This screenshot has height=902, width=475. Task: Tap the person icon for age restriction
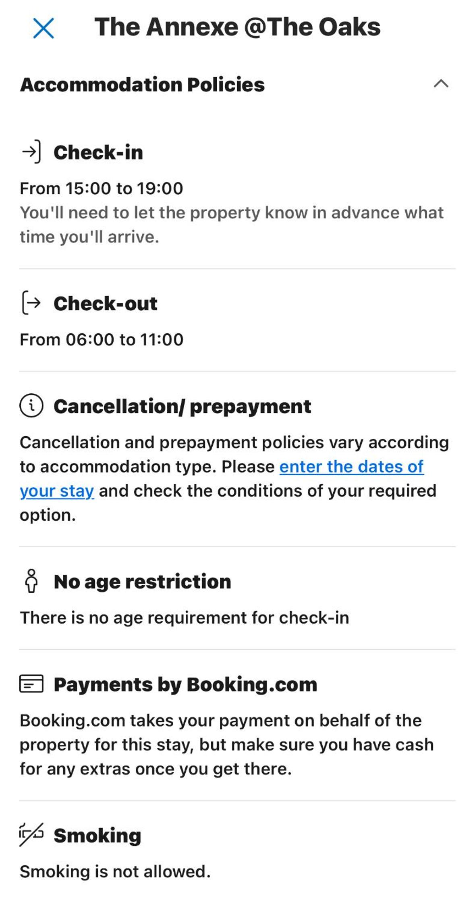[x=31, y=581]
